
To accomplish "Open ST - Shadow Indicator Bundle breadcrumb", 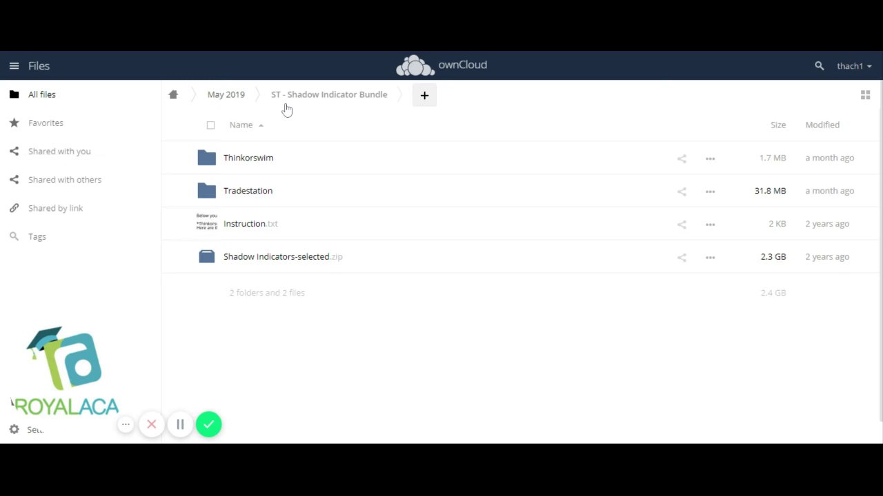I will (329, 94).
